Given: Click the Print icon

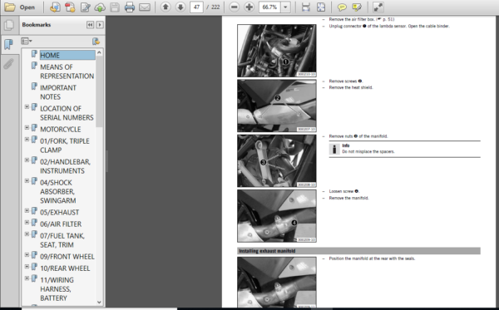Looking at the screenshot, I should tap(130, 7).
